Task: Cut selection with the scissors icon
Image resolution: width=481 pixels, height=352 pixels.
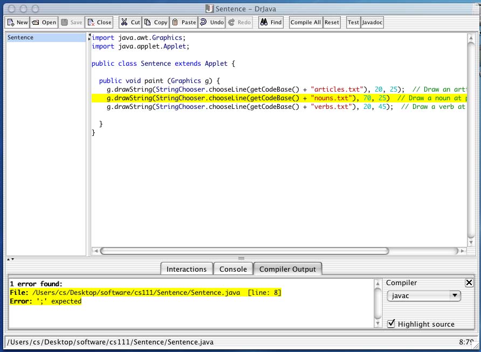Action: pyautogui.click(x=130, y=23)
